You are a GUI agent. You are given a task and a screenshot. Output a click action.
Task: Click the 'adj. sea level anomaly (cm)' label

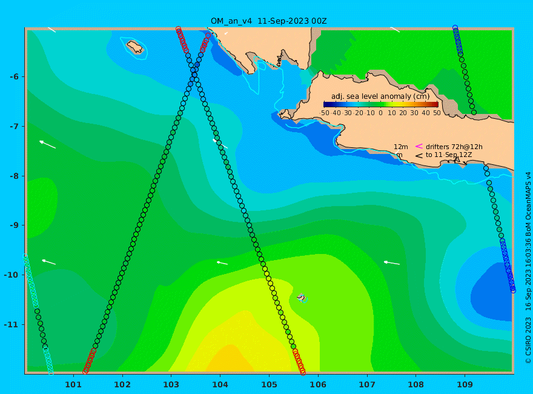pos(380,96)
